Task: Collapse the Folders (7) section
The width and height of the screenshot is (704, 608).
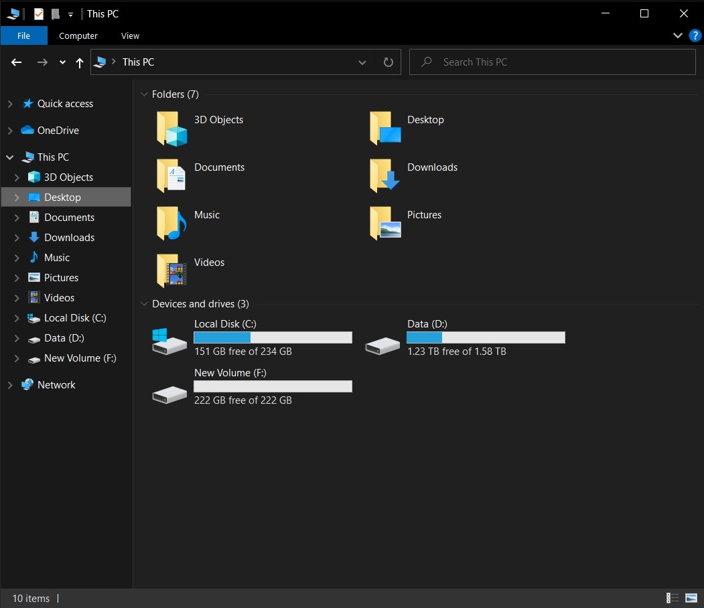Action: pyautogui.click(x=145, y=94)
